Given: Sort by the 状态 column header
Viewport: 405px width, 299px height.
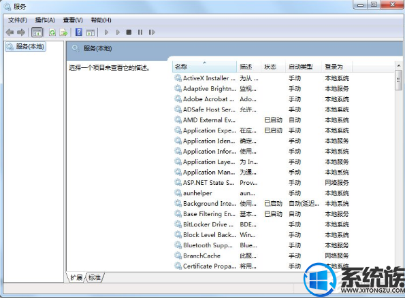Looking at the screenshot, I should click(274, 67).
